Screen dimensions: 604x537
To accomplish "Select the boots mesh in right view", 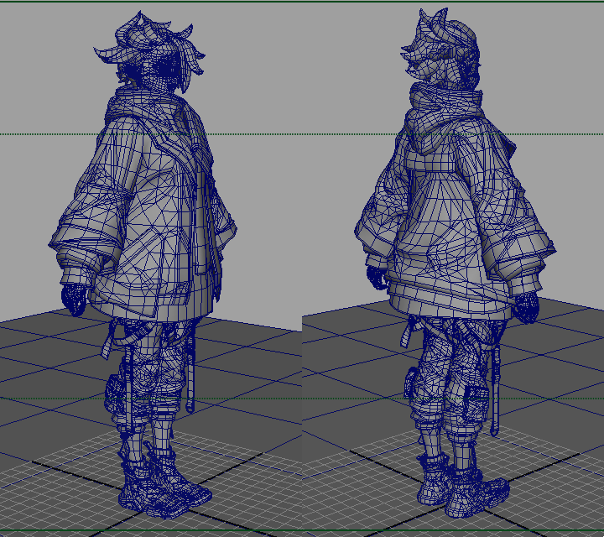I will click(x=462, y=483).
